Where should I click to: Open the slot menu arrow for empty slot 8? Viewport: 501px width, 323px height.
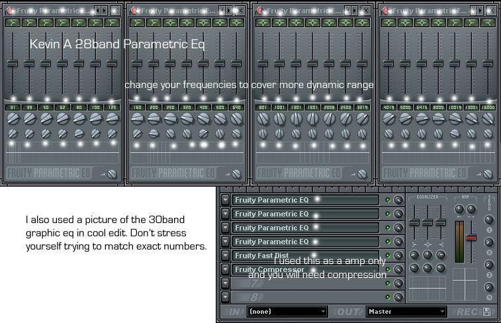pyautogui.click(x=225, y=297)
